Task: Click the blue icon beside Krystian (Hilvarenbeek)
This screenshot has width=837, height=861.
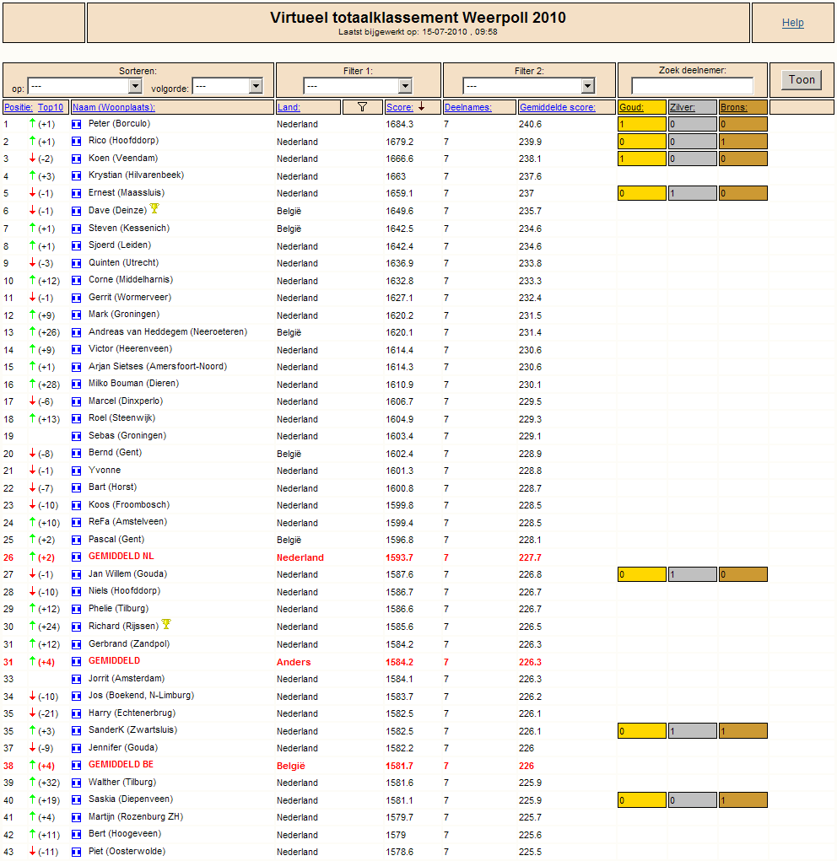Action: (77, 176)
